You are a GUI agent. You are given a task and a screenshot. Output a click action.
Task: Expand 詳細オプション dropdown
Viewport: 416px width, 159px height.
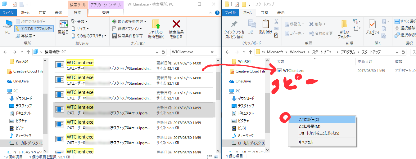(x=126, y=29)
